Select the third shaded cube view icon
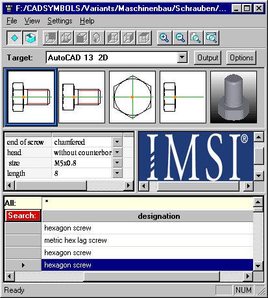The height and width of the screenshot is (298, 268). click(x=82, y=38)
